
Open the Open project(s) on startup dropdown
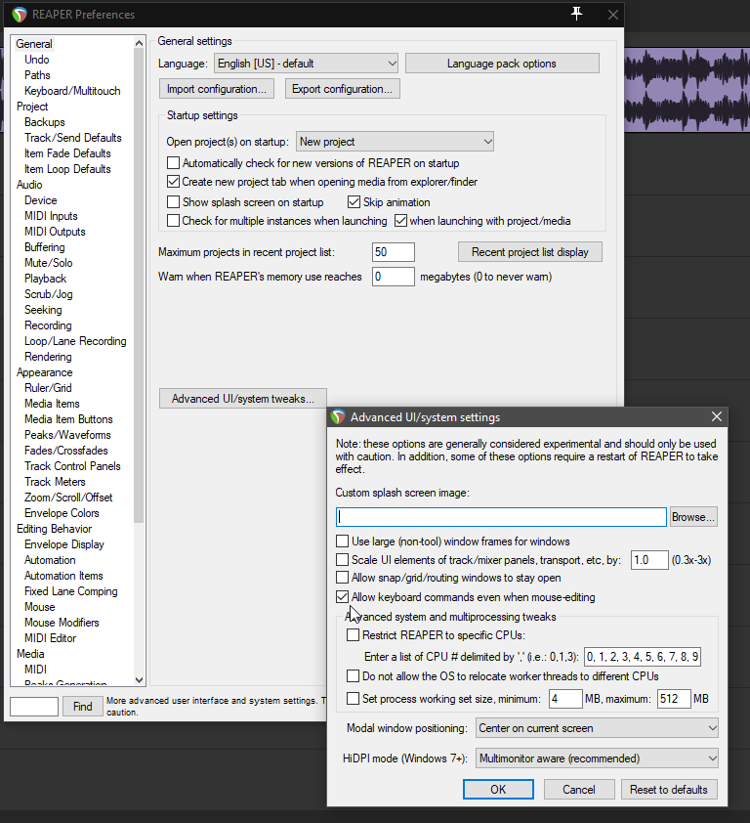click(x=395, y=142)
